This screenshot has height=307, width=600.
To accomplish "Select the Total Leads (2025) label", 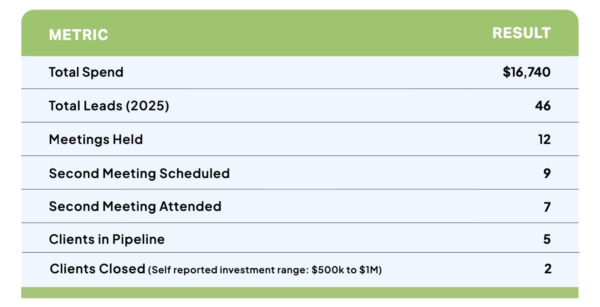I will tap(109, 106).
